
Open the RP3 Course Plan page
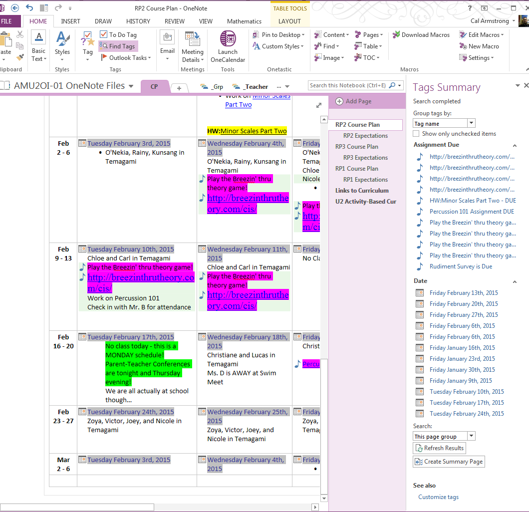(x=357, y=146)
